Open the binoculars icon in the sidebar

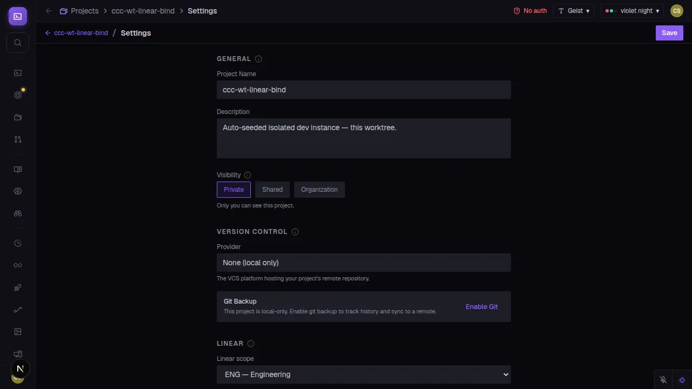(x=18, y=213)
